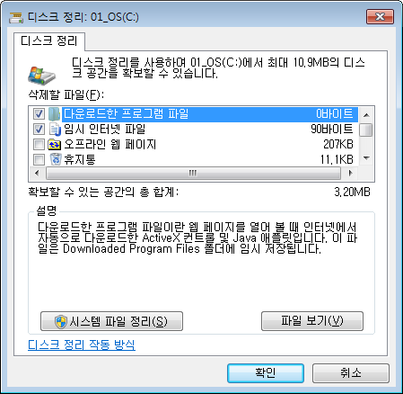Select the 휴지통 list entry
The image size is (403, 394).
click(x=195, y=159)
